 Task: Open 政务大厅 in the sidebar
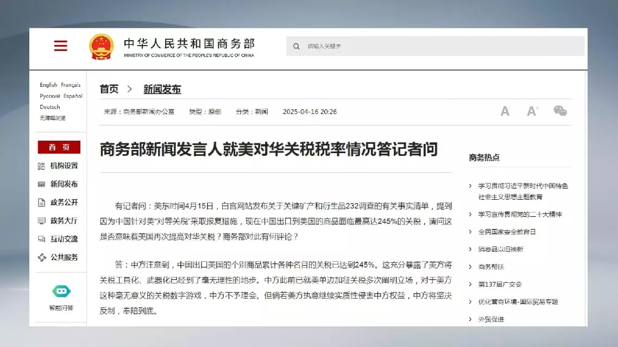64,221
